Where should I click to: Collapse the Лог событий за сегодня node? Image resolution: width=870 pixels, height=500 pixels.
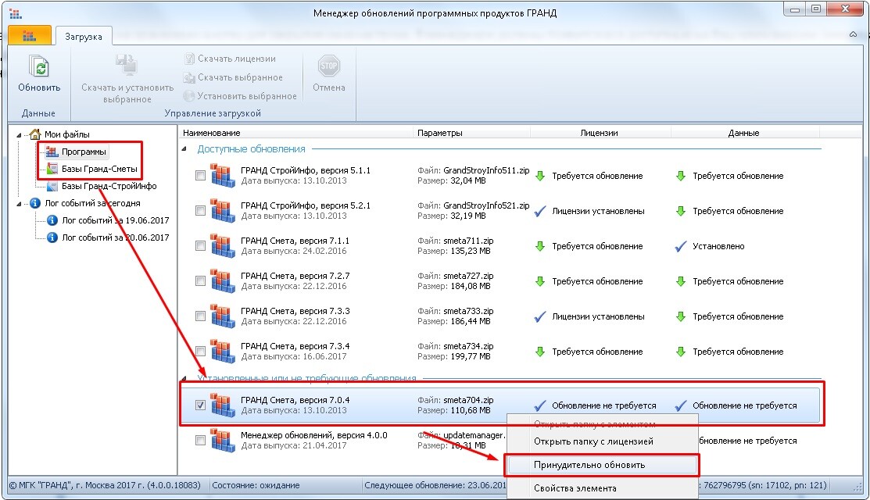pos(20,204)
